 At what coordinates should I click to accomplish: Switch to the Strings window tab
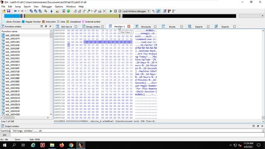tap(93, 26)
